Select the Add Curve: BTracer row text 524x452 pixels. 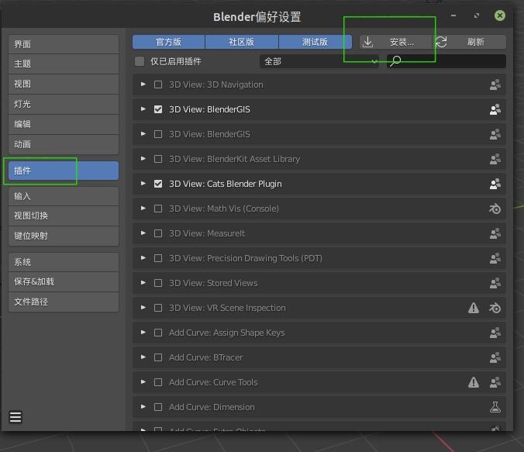(206, 357)
